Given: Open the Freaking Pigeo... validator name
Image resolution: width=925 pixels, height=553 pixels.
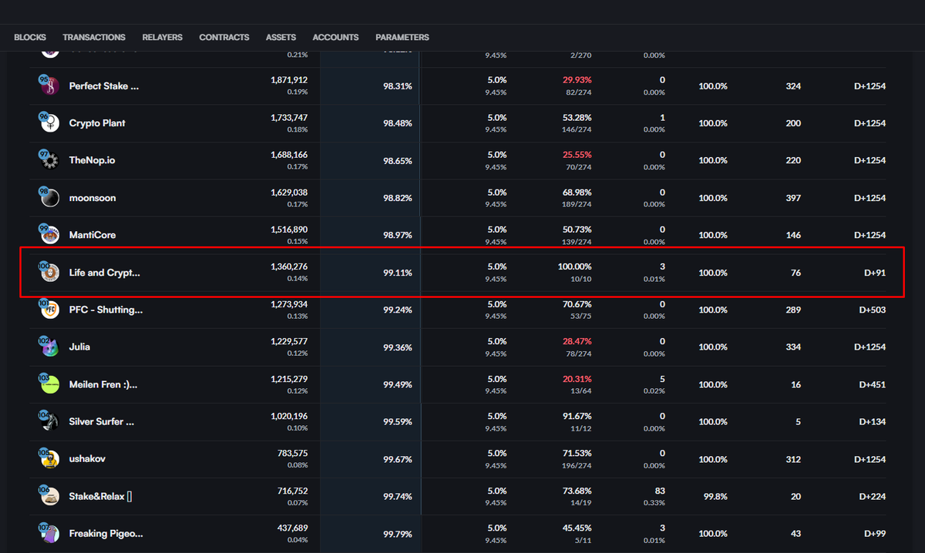Looking at the screenshot, I should pyautogui.click(x=106, y=533).
